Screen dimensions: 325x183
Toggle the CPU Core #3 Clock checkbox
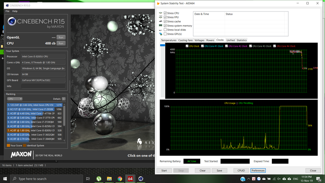click(251, 46)
